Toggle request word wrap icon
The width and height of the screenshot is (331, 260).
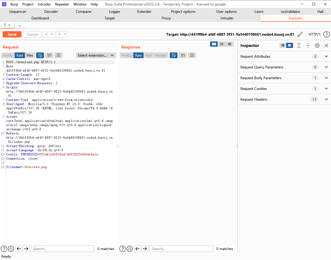40,55
